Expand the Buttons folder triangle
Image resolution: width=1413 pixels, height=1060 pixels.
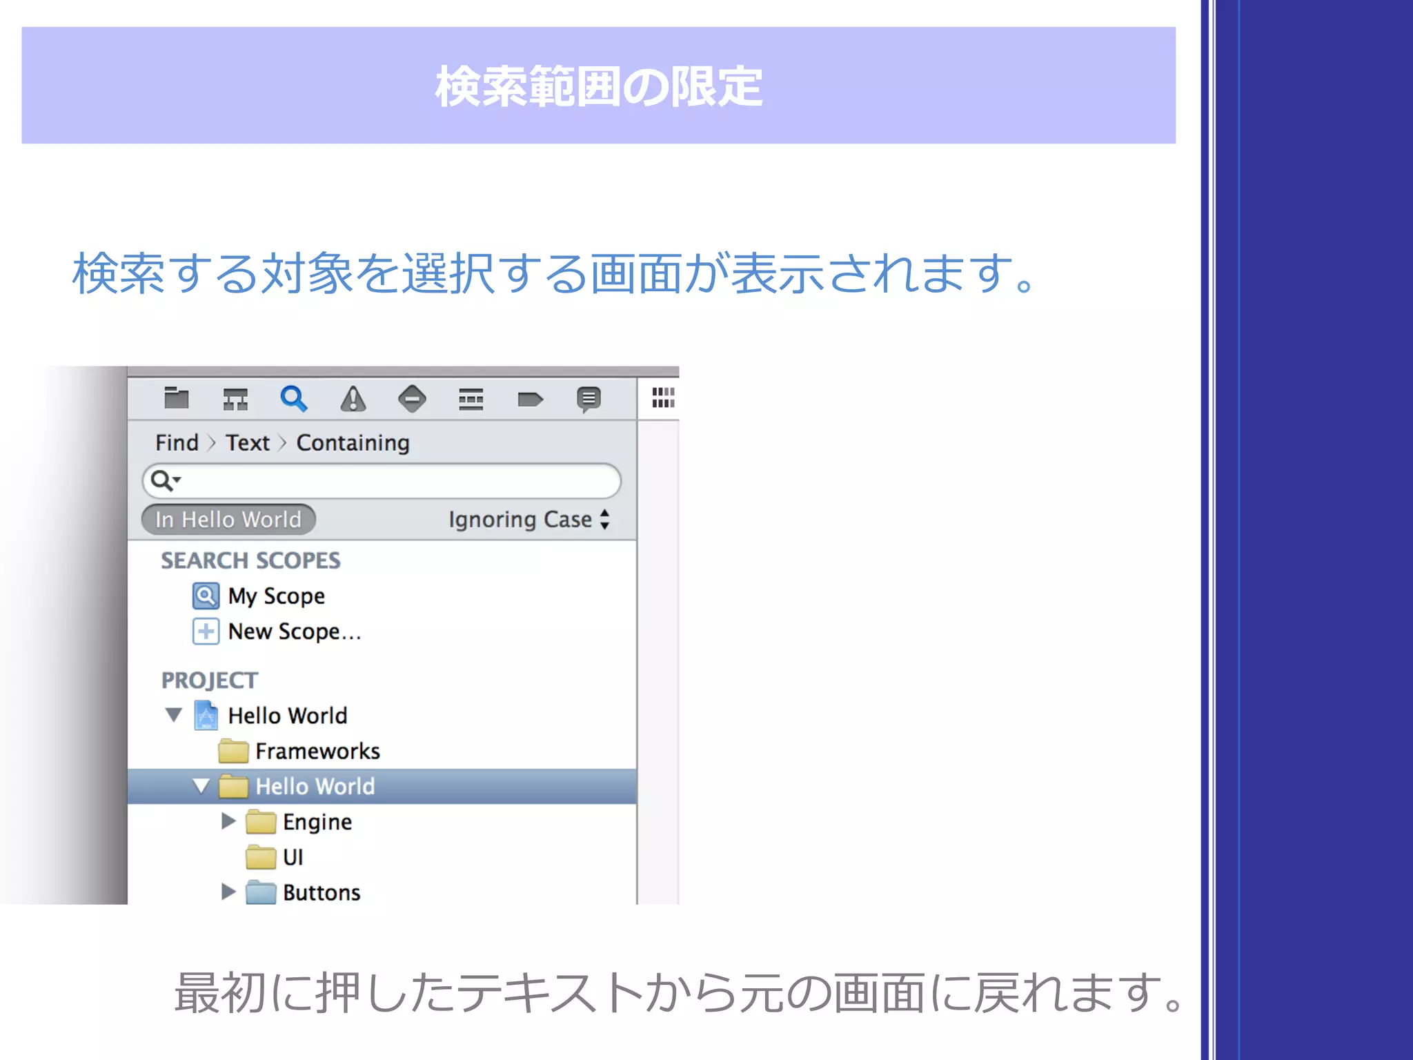coord(228,892)
